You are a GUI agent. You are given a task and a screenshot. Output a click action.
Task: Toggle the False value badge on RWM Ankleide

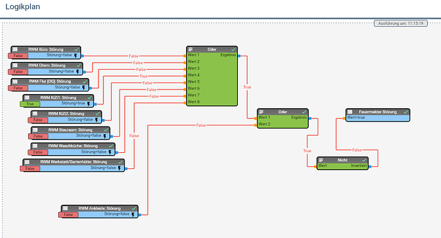[68, 215]
